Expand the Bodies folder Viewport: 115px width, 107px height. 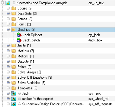pos(8,8)
